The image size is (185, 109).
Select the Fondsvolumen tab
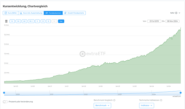(53, 13)
